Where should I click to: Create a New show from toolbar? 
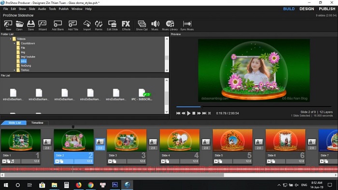(x=8, y=26)
